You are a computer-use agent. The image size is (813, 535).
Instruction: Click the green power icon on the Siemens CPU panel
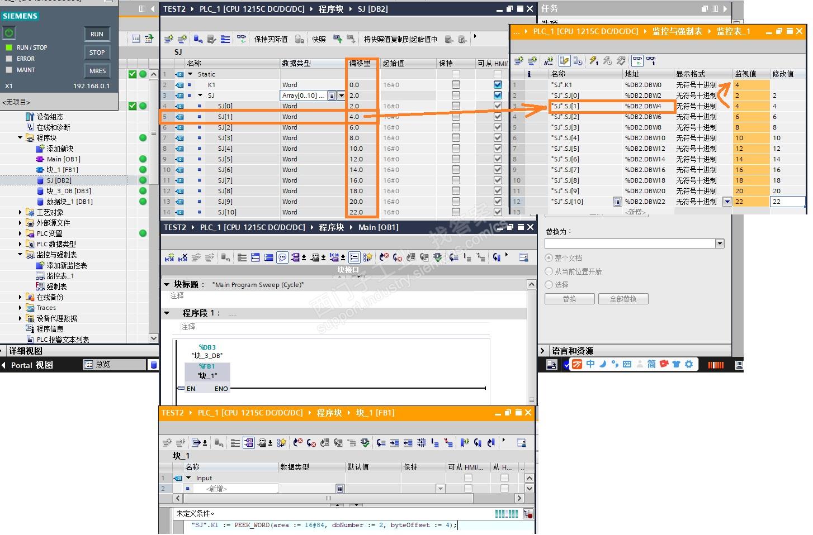[9, 33]
